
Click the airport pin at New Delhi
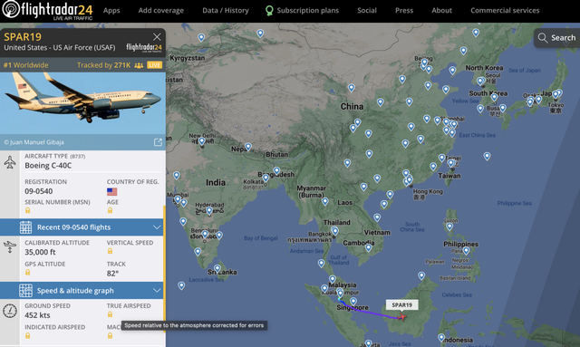[201, 141]
